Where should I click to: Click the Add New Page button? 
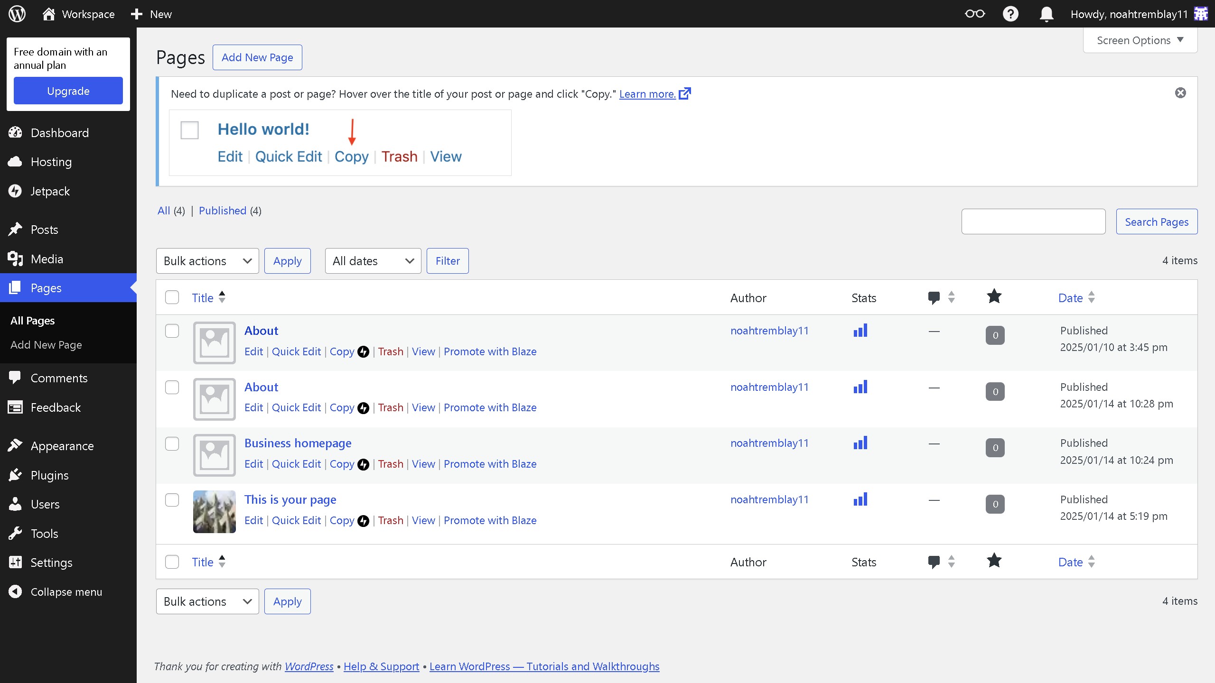coord(257,57)
